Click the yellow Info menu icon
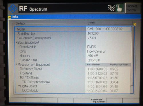This screenshot has width=143, height=106. click(x=9, y=17)
